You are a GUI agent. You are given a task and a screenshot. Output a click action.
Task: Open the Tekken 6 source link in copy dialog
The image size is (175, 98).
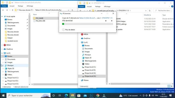88,18
